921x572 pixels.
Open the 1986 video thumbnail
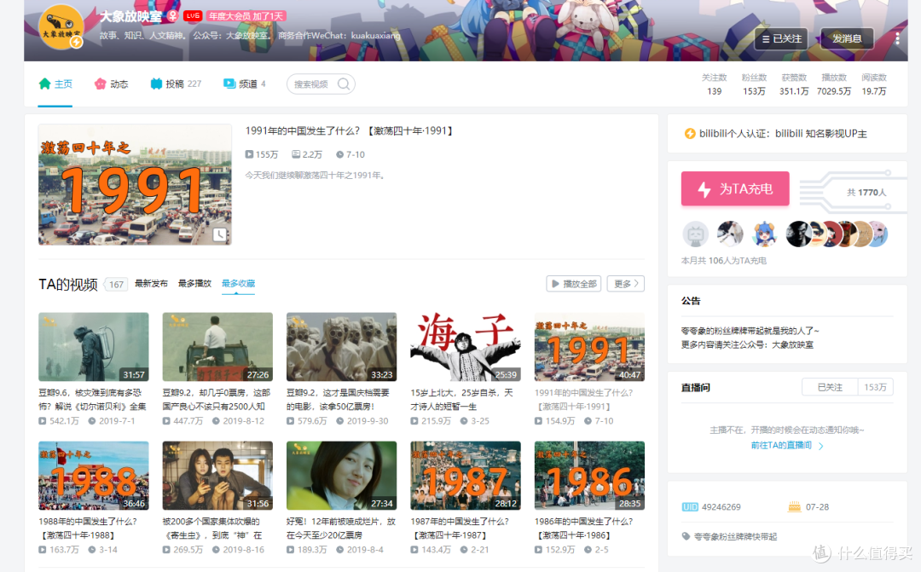589,476
